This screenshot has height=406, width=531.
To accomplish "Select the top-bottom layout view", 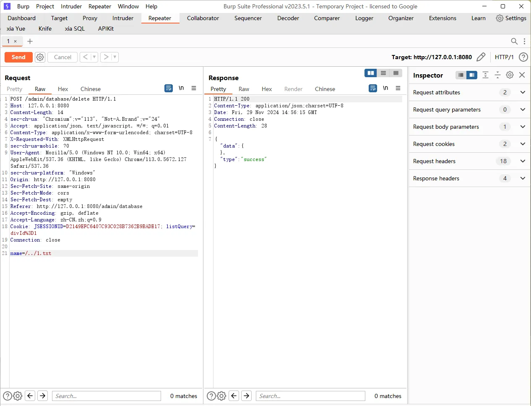I will click(x=383, y=73).
